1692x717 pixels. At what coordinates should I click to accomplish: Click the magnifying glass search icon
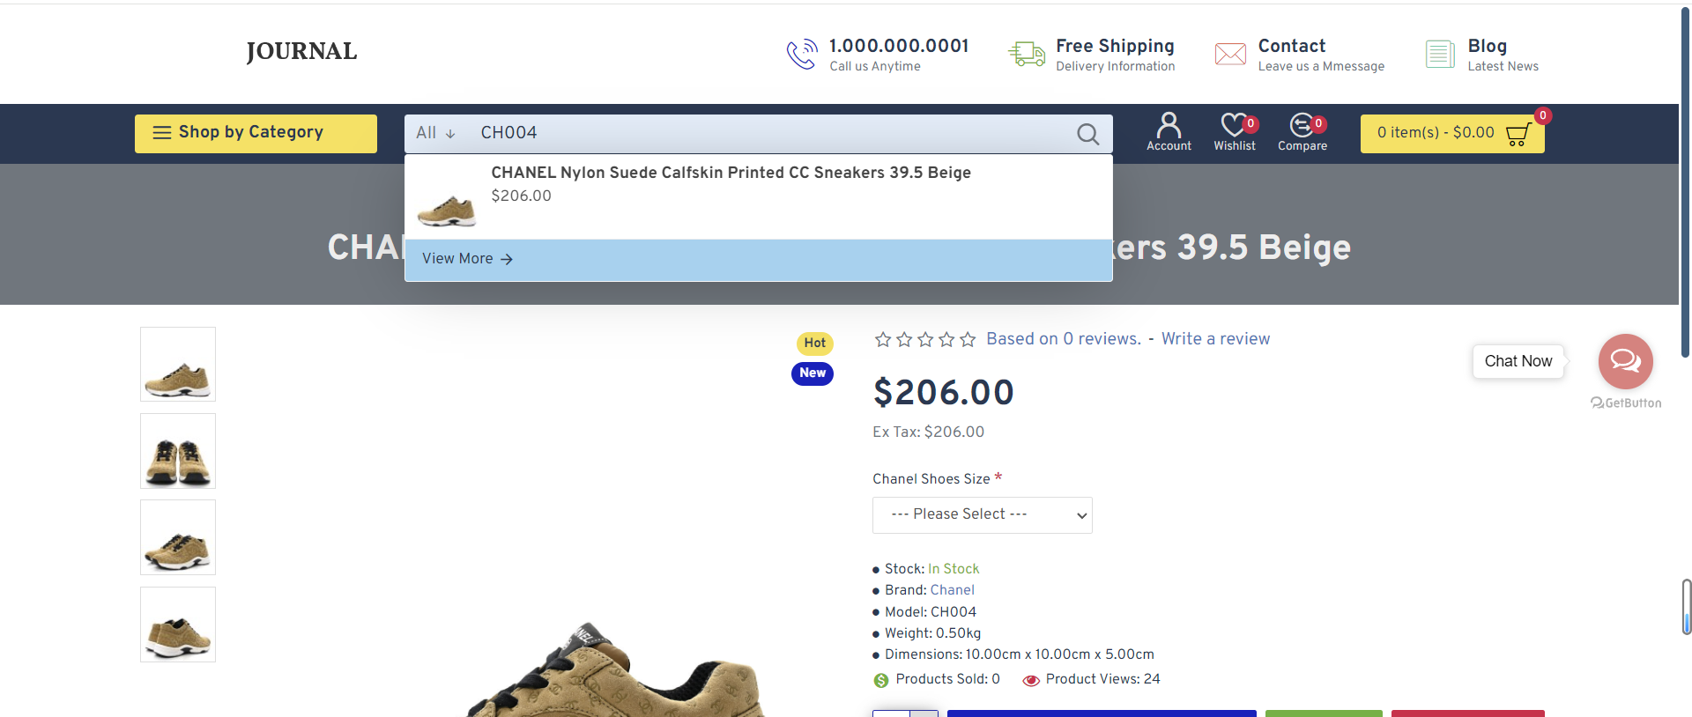point(1088,134)
